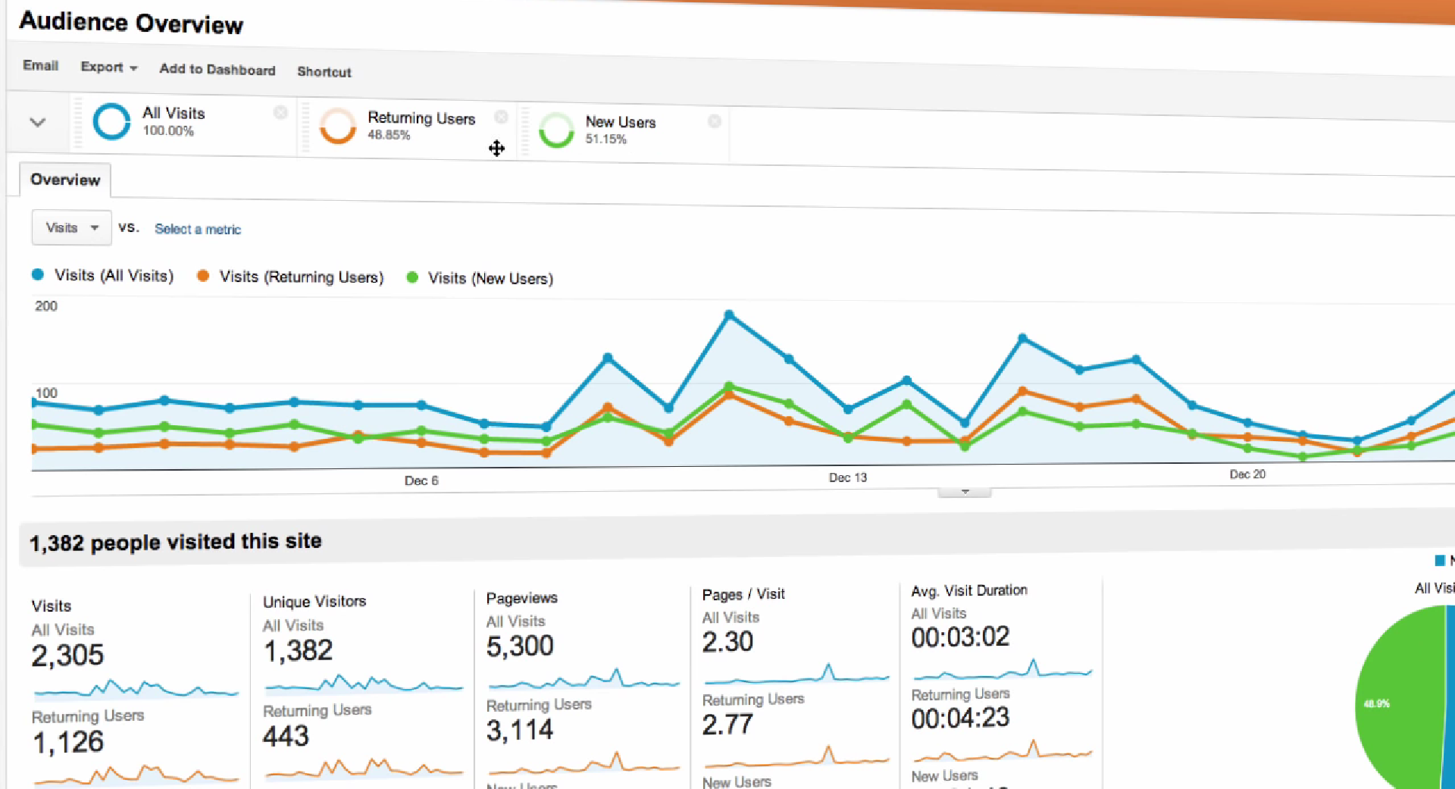Click the Dec 13 axis label
This screenshot has width=1455, height=789.
pos(848,477)
